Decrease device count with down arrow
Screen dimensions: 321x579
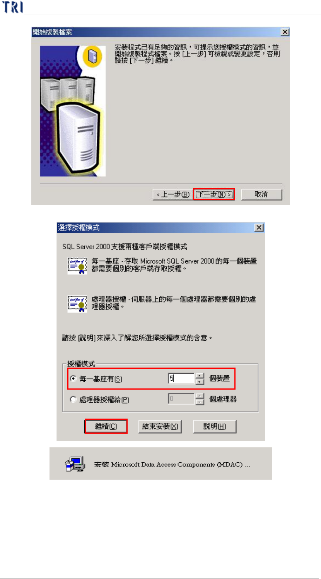click(x=200, y=381)
